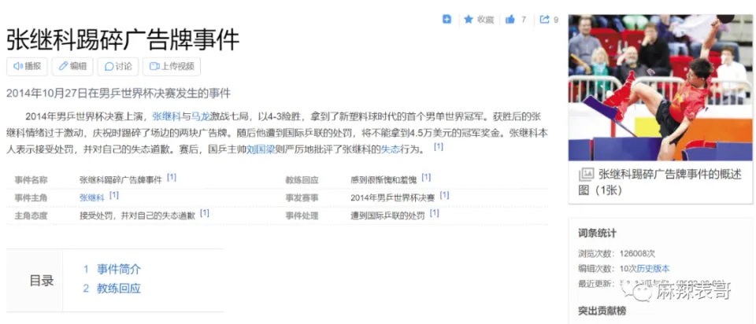The image size is (756, 324).
Task: Click the blue plus icon near 收藏
Action: (447, 19)
